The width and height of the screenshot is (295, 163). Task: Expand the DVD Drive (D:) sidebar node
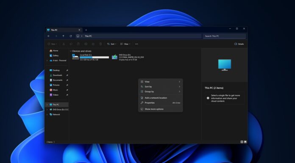tap(47, 110)
